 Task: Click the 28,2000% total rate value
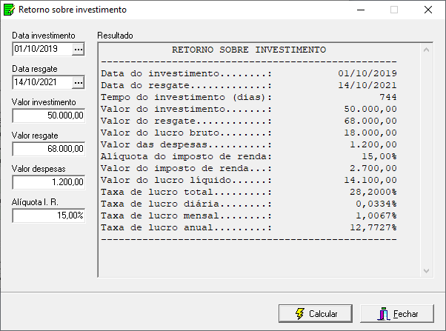(x=373, y=193)
